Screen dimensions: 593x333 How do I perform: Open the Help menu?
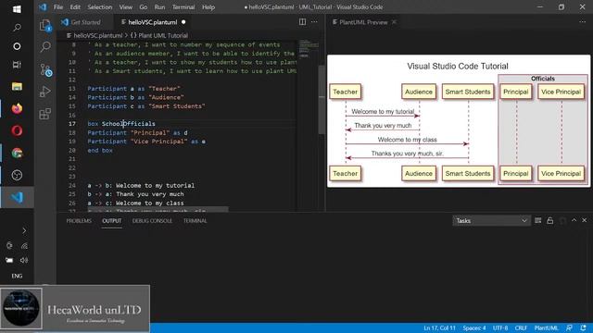pyautogui.click(x=208, y=7)
